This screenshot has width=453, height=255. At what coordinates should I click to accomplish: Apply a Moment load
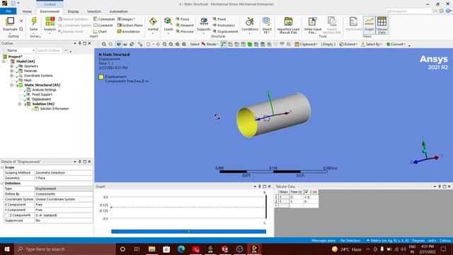pos(185,25)
